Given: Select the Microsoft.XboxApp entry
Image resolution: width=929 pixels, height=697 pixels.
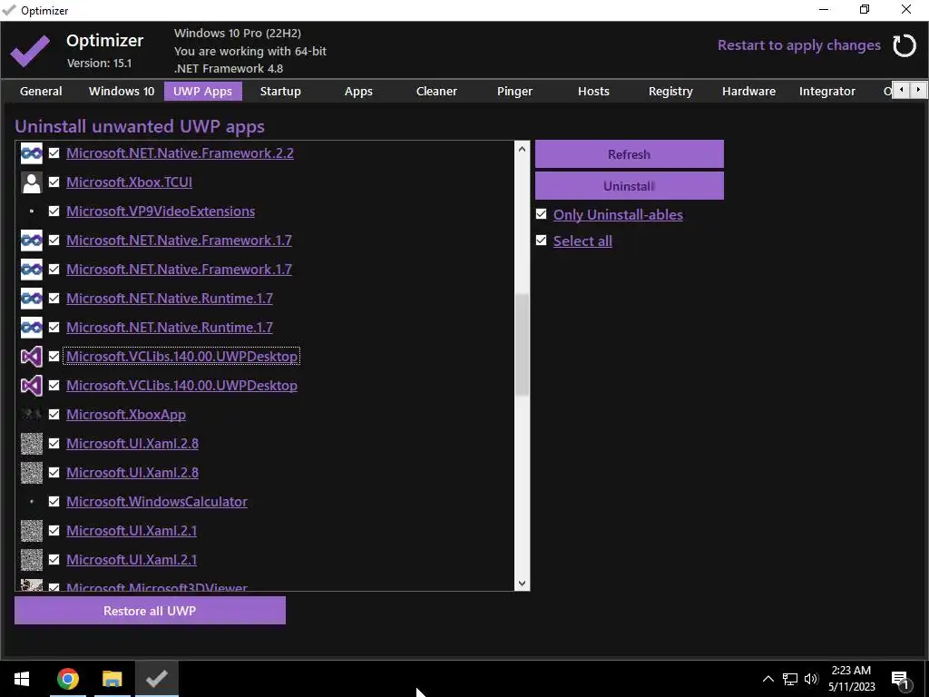Looking at the screenshot, I should point(126,414).
